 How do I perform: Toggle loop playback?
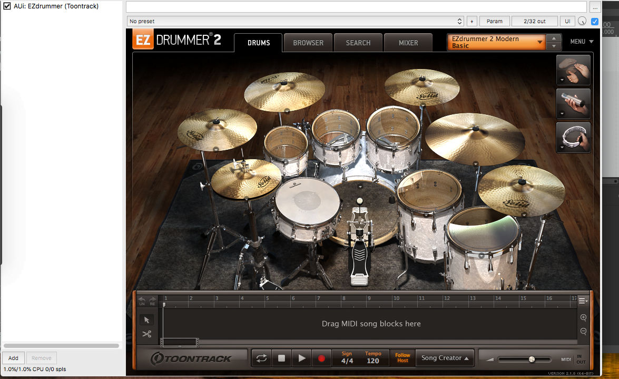pyautogui.click(x=261, y=358)
